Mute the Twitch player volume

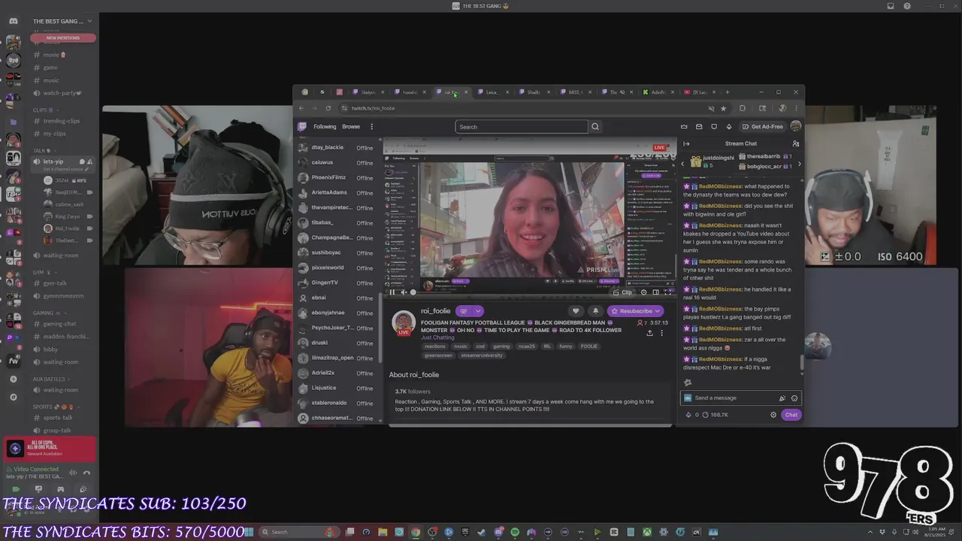tap(403, 292)
